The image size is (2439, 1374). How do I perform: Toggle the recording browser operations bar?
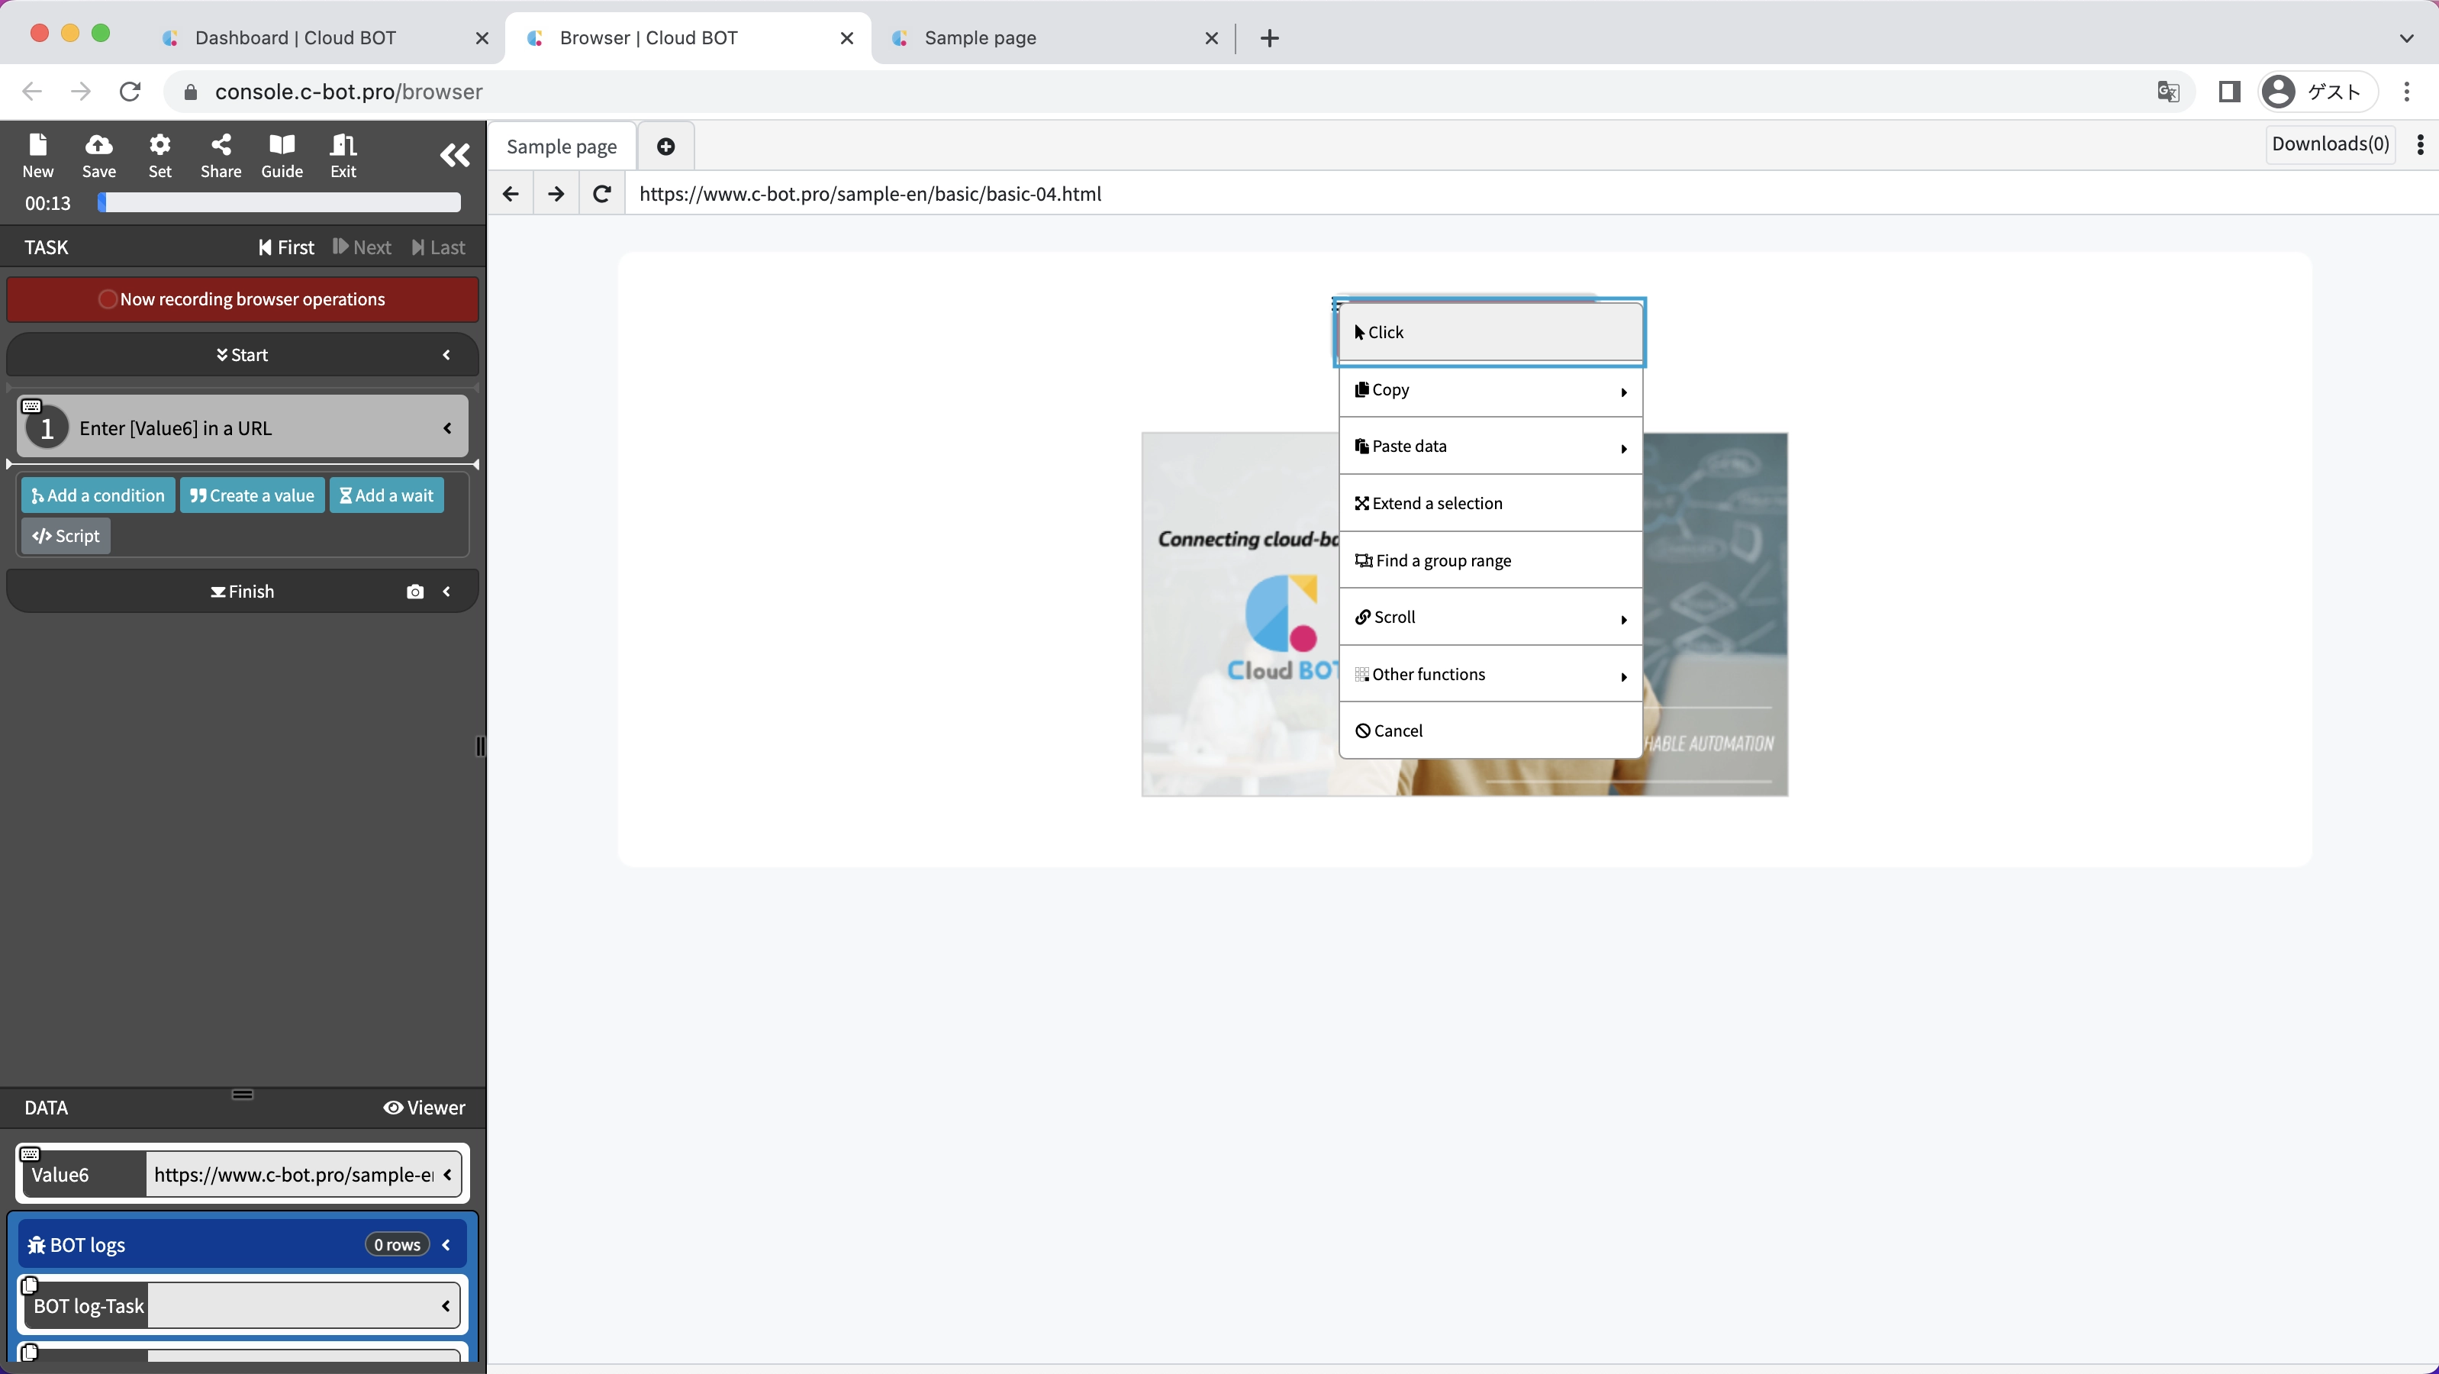pyautogui.click(x=243, y=299)
